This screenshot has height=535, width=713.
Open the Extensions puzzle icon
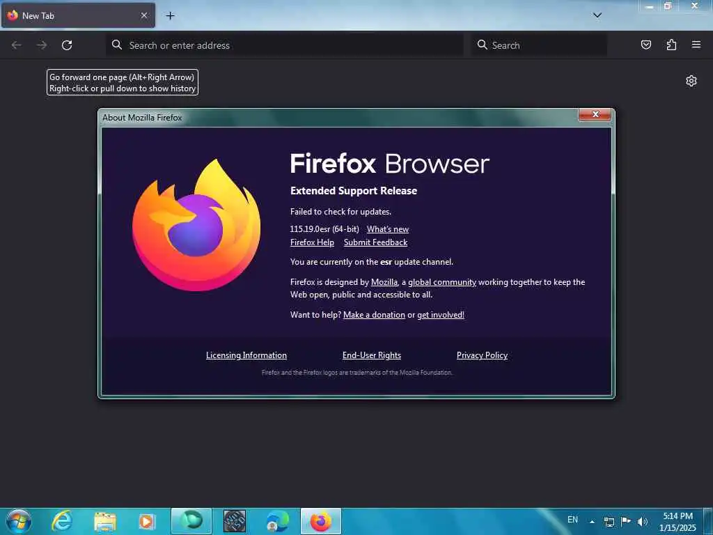point(671,45)
